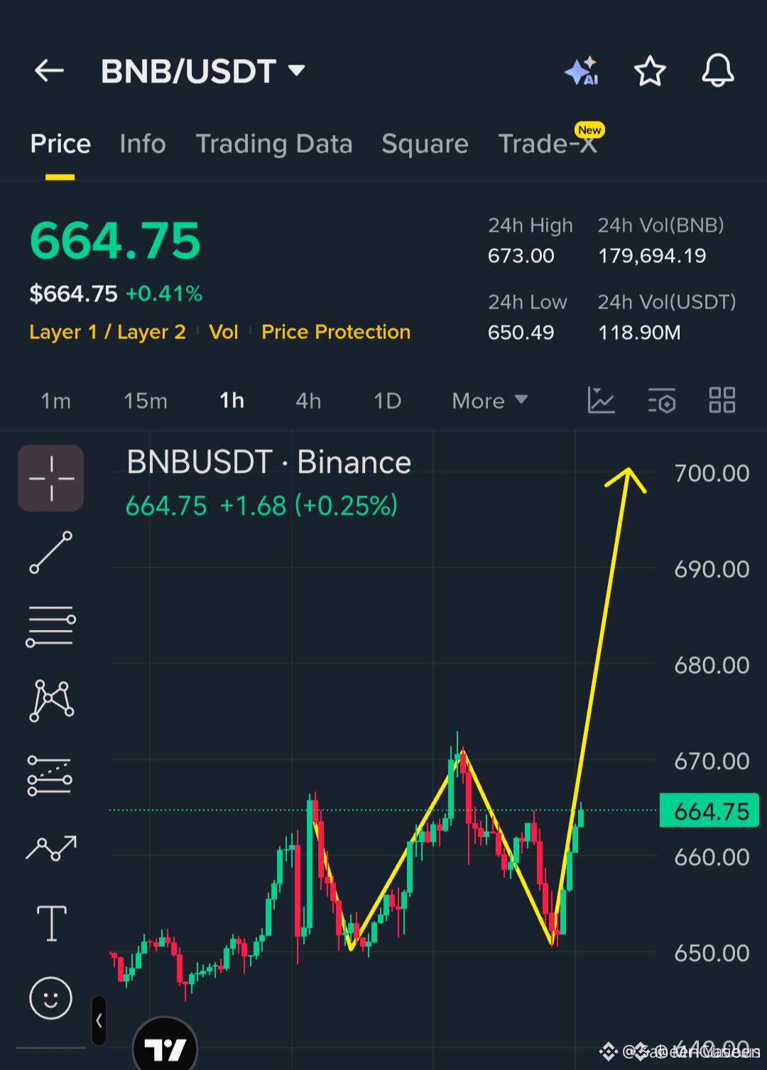Go back with the left arrow
This screenshot has width=767, height=1070.
tap(49, 70)
